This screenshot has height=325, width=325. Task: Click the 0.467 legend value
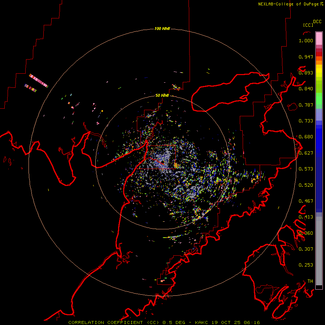click(306, 201)
